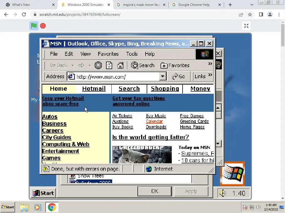This screenshot has height=213, width=285.
Task: Click the Scratch green flag
Action: coord(34,26)
